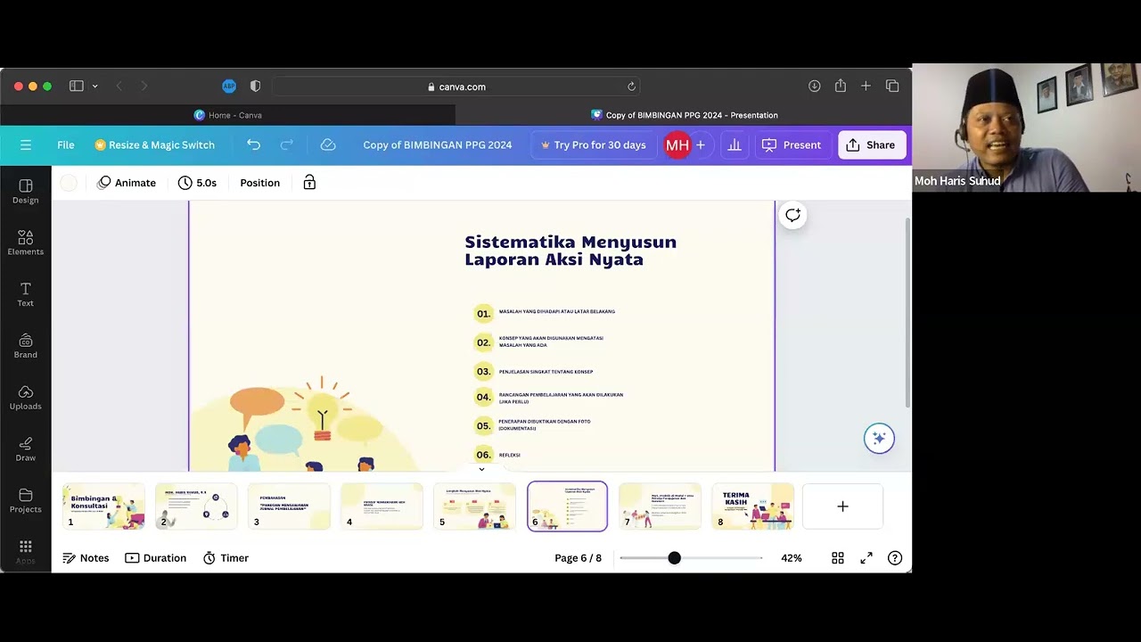The image size is (1141, 642).
Task: Lock the page with the lock icon
Action: click(309, 183)
